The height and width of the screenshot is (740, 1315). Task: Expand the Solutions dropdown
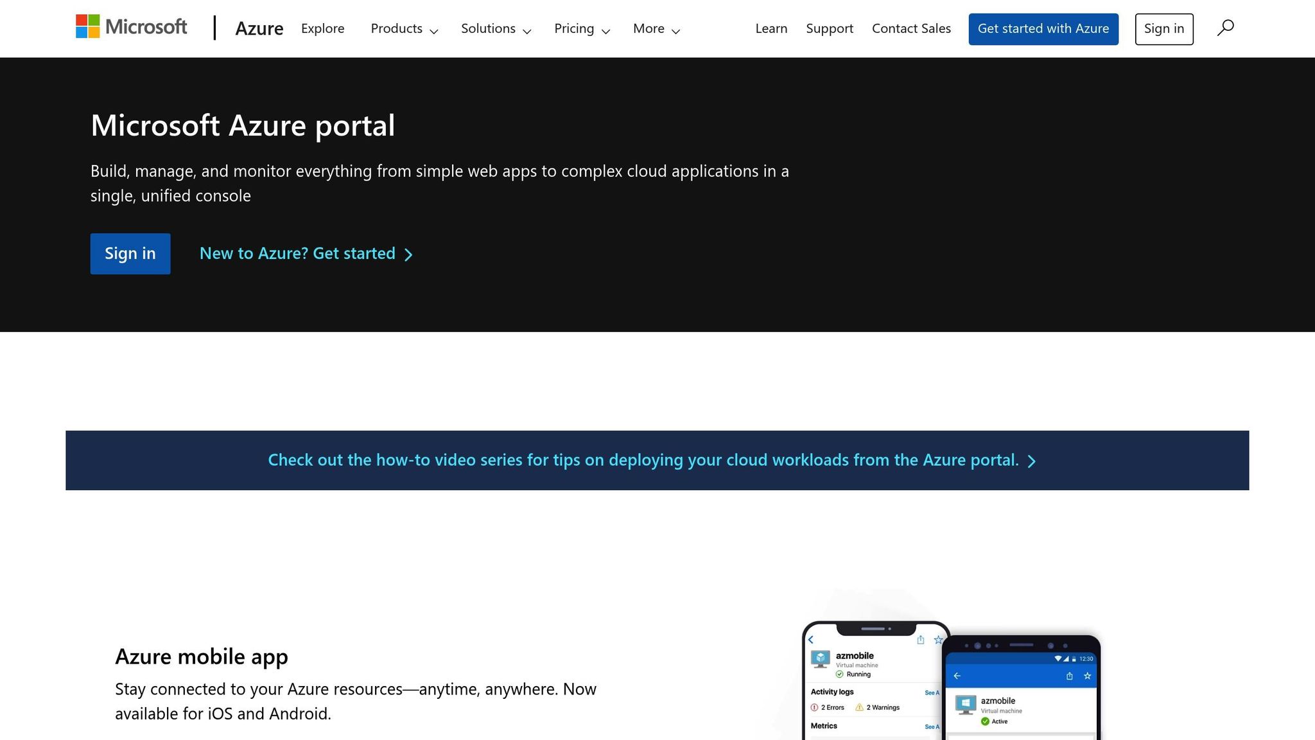(496, 29)
